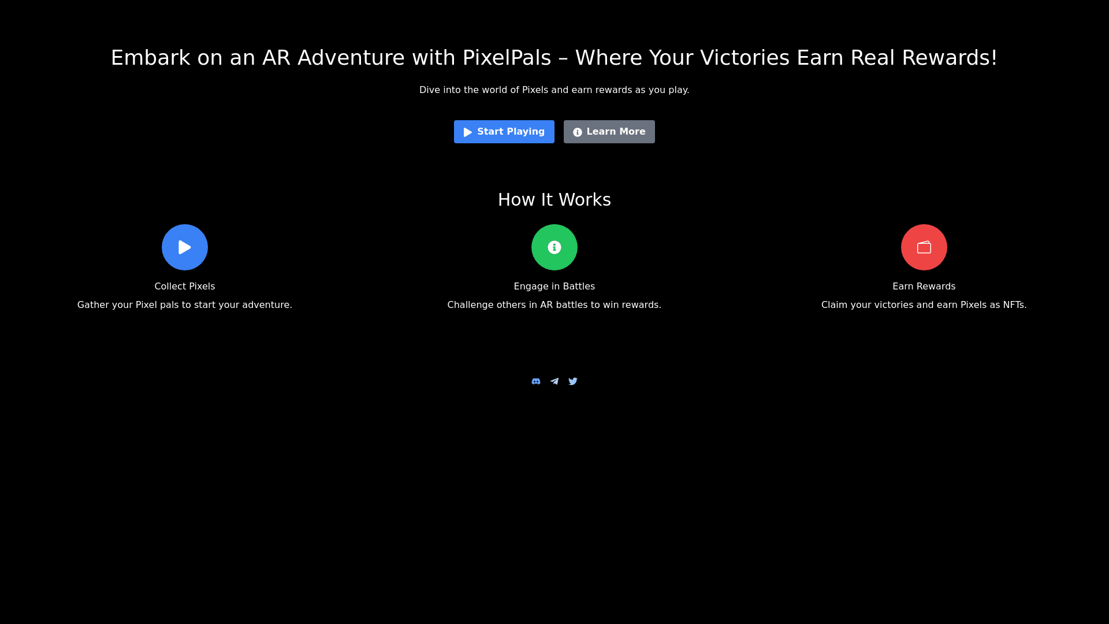The image size is (1109, 624).
Task: Click the Discord icon in the footer
Action: point(536,381)
